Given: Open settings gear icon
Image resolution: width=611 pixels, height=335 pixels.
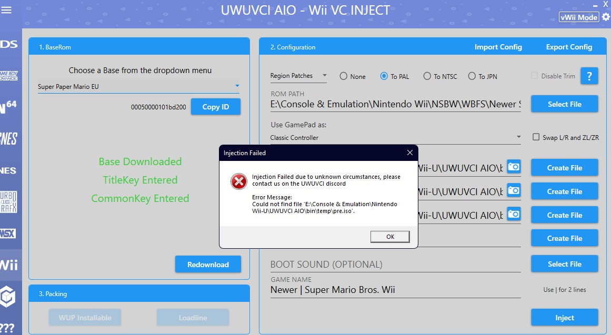Looking at the screenshot, I should [606, 17].
